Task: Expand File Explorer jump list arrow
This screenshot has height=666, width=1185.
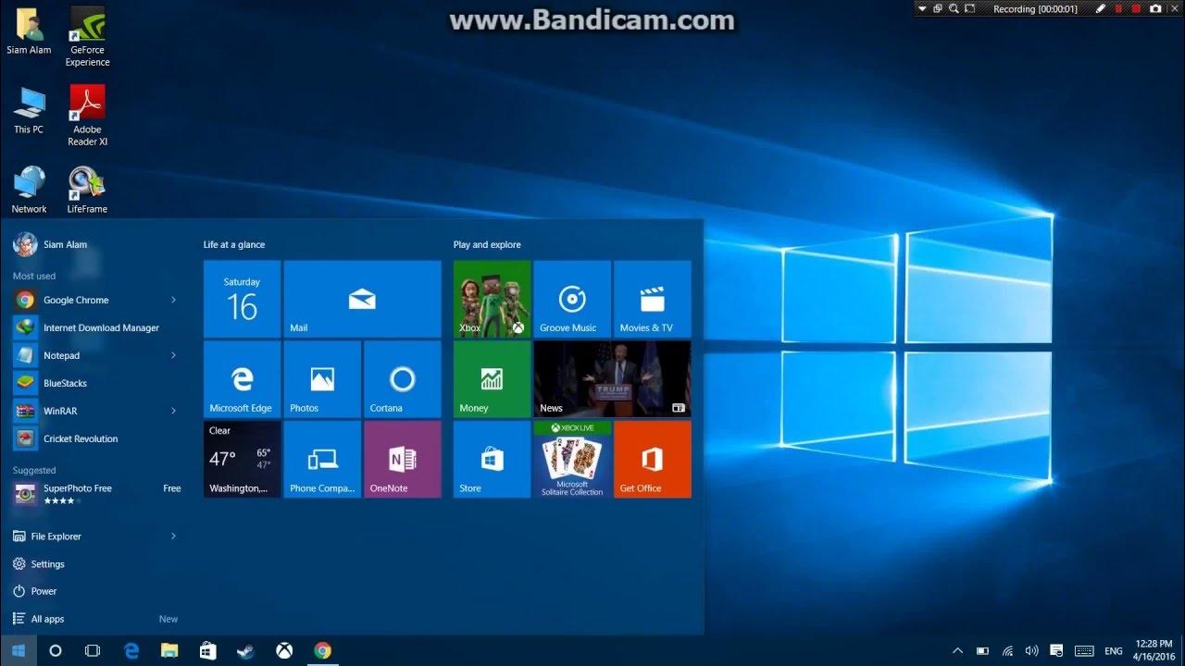Action: (173, 536)
